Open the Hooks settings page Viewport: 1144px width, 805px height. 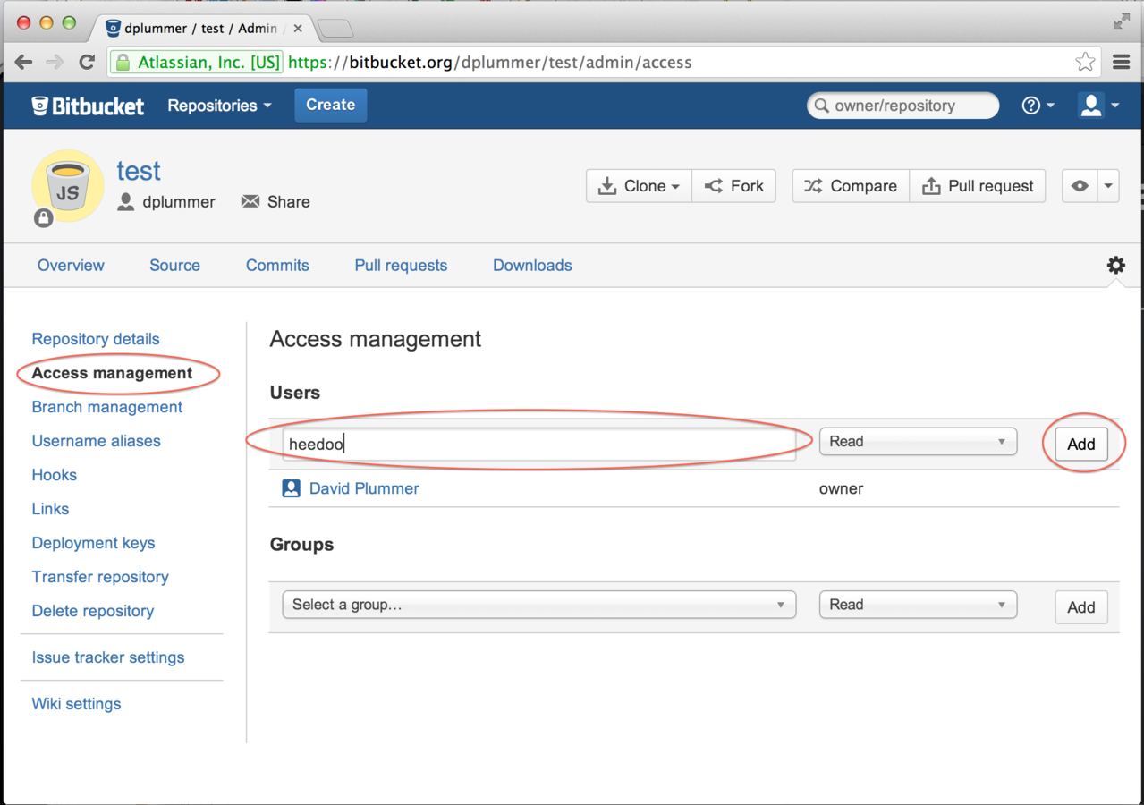point(55,475)
